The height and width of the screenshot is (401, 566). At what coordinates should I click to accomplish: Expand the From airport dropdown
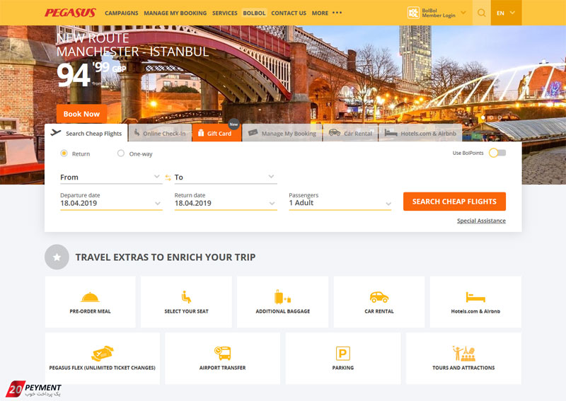pos(111,178)
